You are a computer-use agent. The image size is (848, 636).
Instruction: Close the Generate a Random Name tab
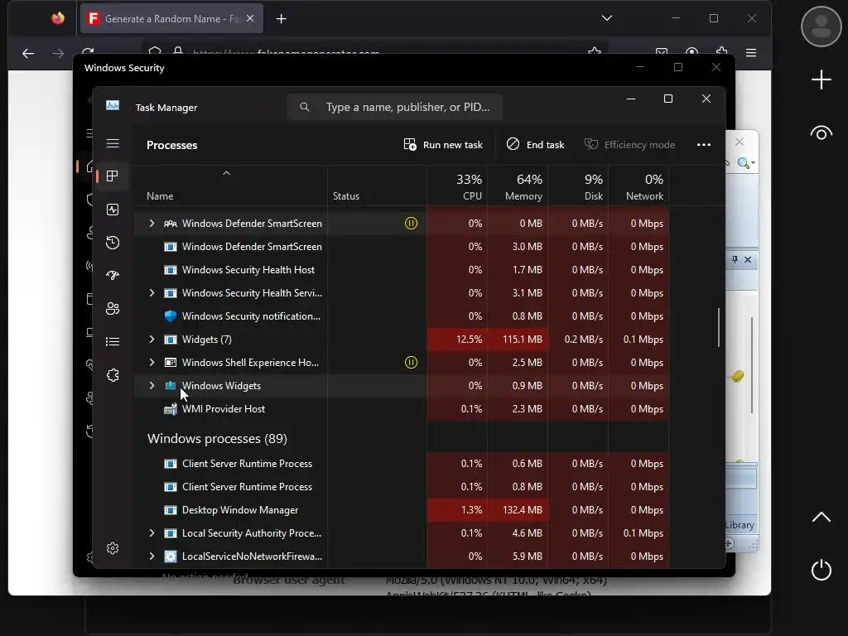pyautogui.click(x=250, y=18)
